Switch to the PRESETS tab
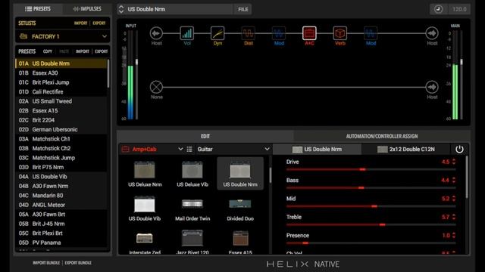485x272 pixels. (38, 9)
